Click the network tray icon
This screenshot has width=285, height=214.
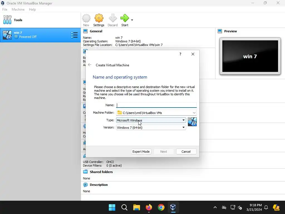233,207
